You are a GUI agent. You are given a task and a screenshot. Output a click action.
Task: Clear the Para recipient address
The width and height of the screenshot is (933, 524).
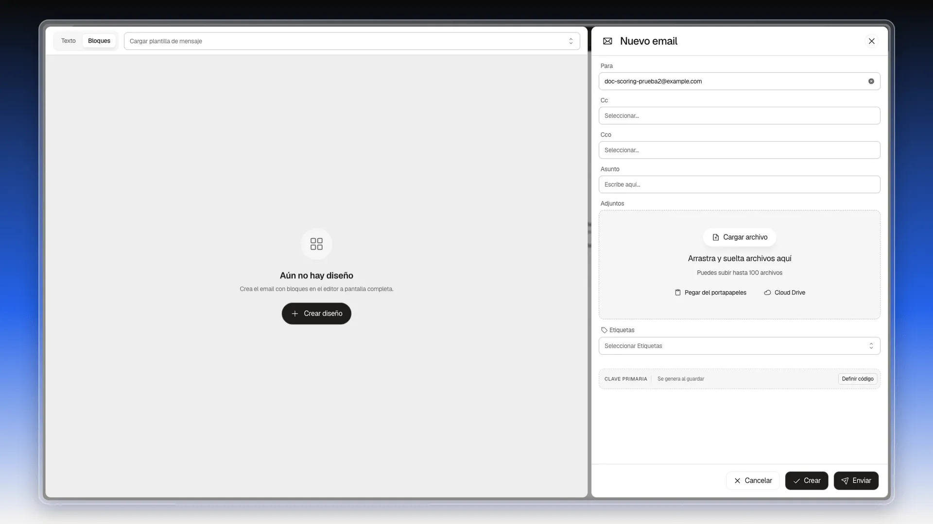[x=871, y=82]
